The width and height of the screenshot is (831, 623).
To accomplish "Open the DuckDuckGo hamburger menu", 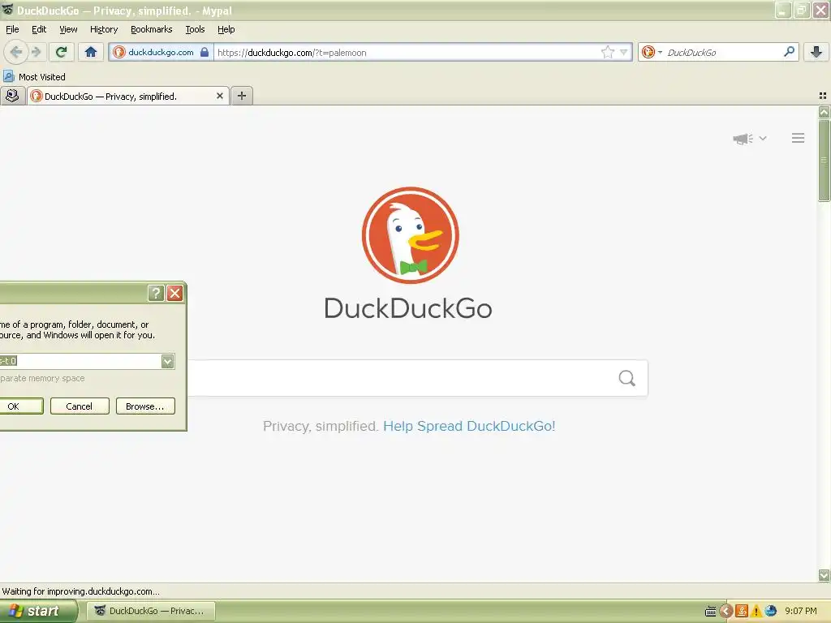I will coord(799,138).
